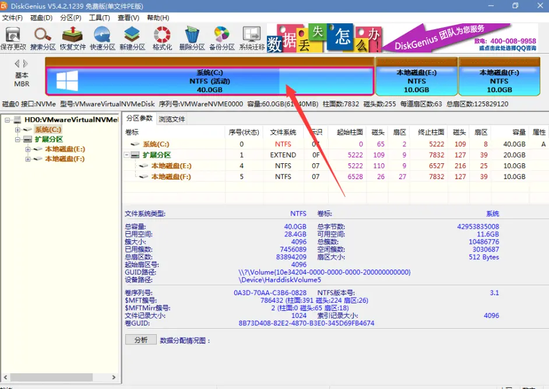Click the volume GUID value 8B73D408-82E2-4870-B3E0-345D69FB4674
The height and width of the screenshot is (389, 549).
click(307, 323)
